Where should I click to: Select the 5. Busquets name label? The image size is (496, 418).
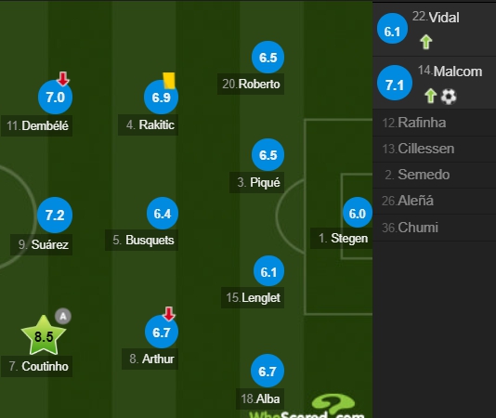(142, 240)
